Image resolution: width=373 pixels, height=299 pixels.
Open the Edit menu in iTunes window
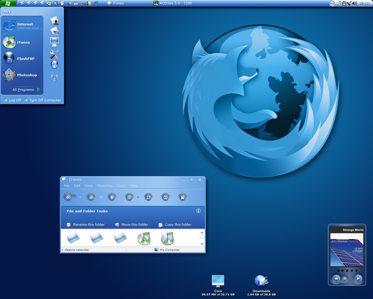77,186
